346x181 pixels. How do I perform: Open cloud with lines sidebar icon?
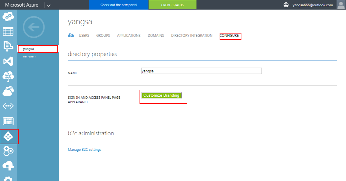pos(8,166)
